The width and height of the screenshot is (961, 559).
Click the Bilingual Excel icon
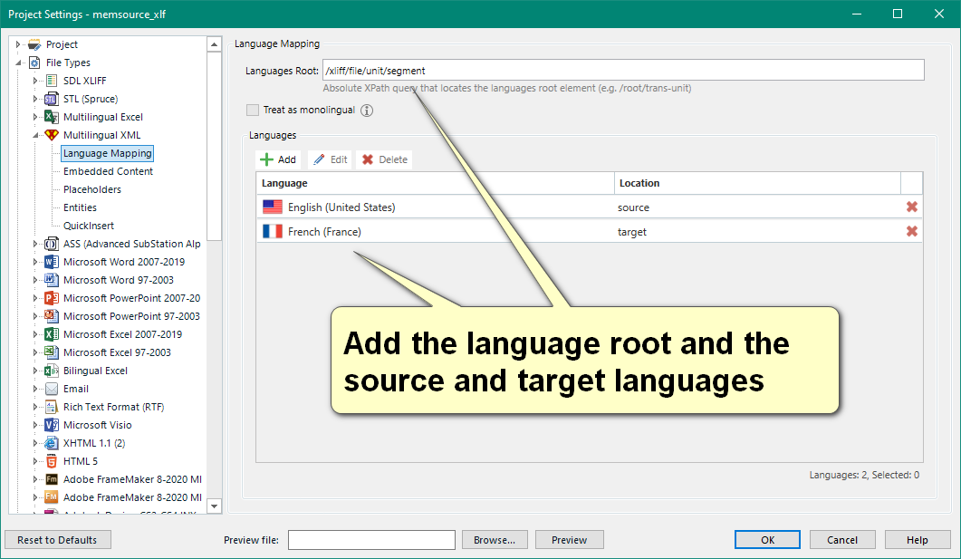click(x=52, y=371)
